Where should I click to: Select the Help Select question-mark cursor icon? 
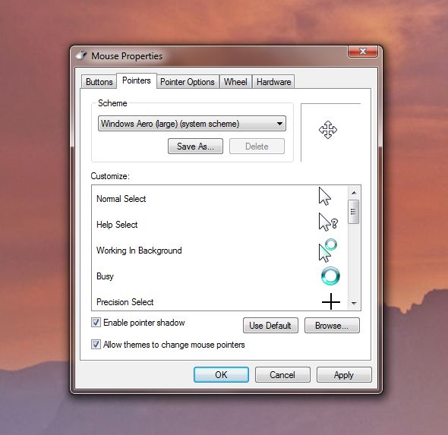(328, 222)
